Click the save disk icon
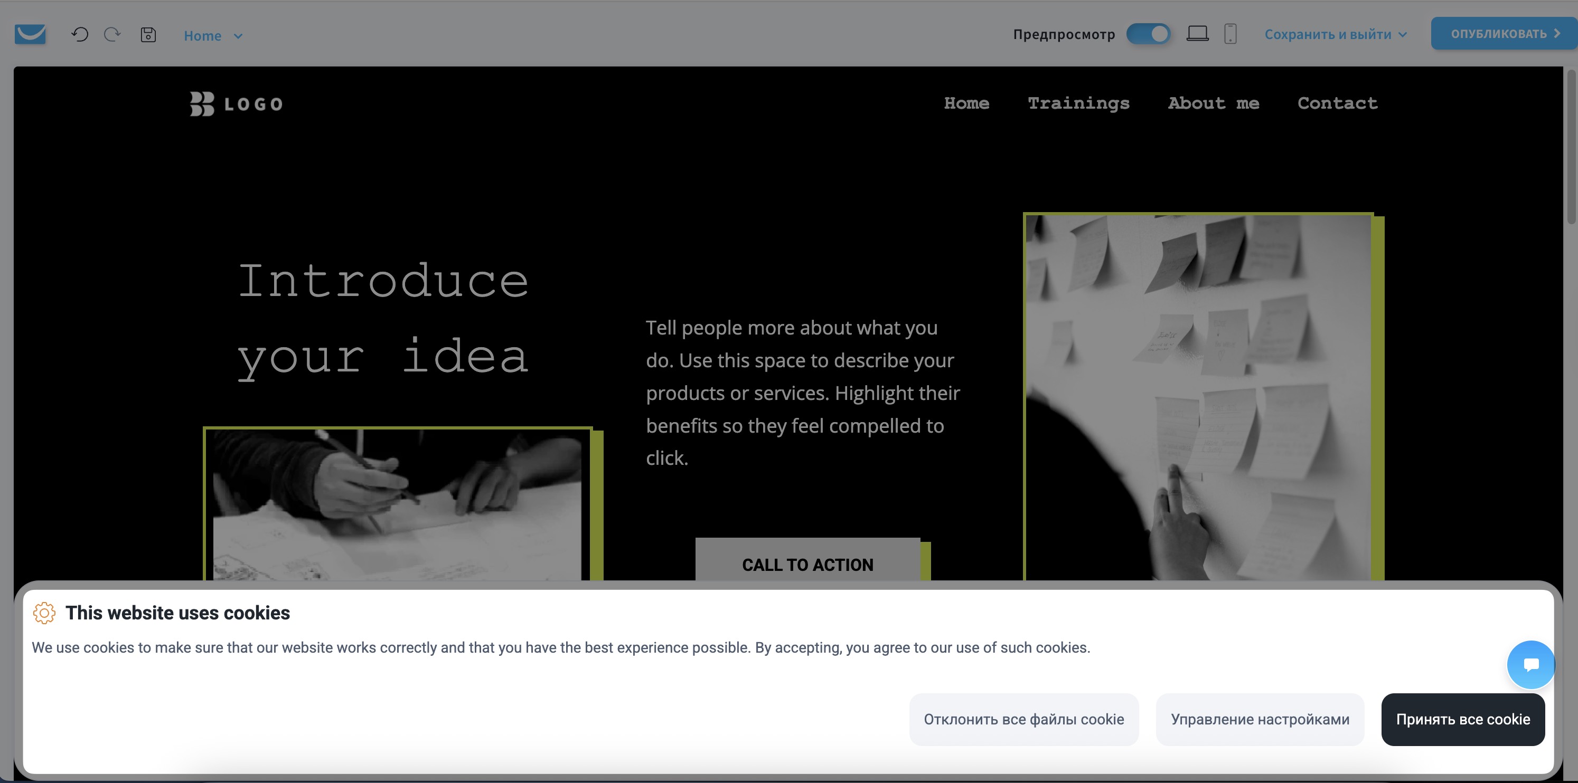This screenshot has height=783, width=1578. click(148, 35)
